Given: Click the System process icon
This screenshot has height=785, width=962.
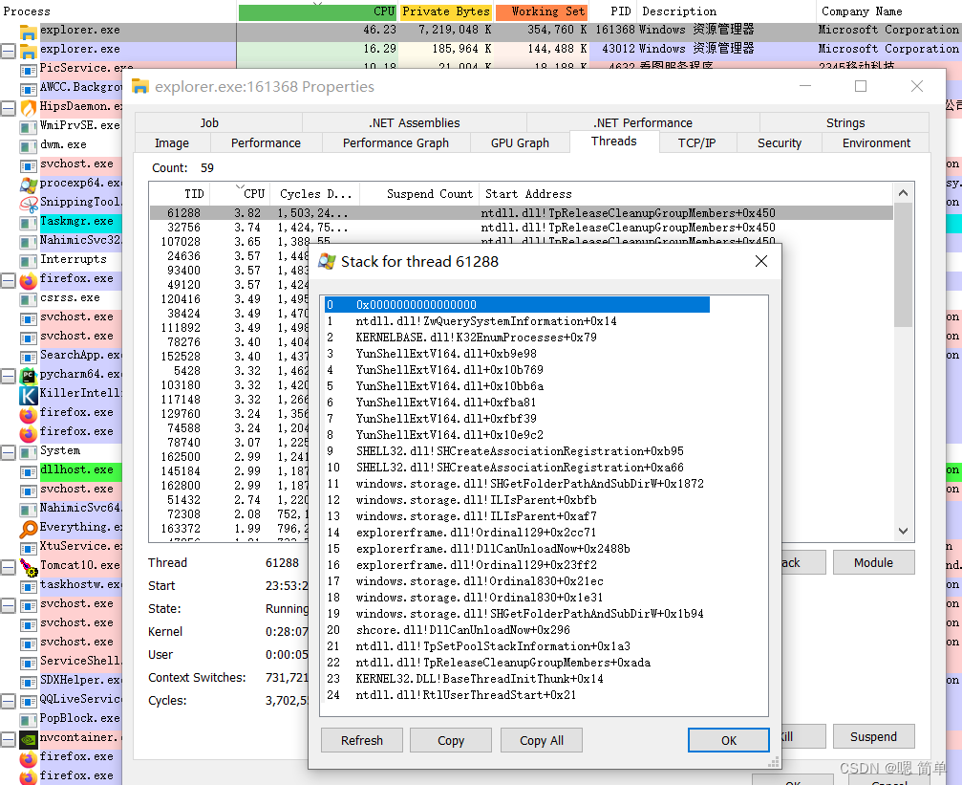Looking at the screenshot, I should (29, 451).
